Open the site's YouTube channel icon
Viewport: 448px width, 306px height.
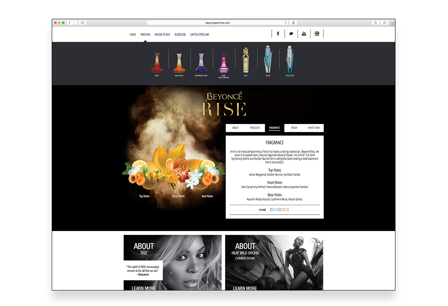click(x=304, y=34)
